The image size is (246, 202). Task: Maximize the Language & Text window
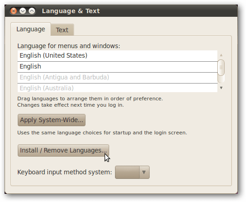point(32,11)
